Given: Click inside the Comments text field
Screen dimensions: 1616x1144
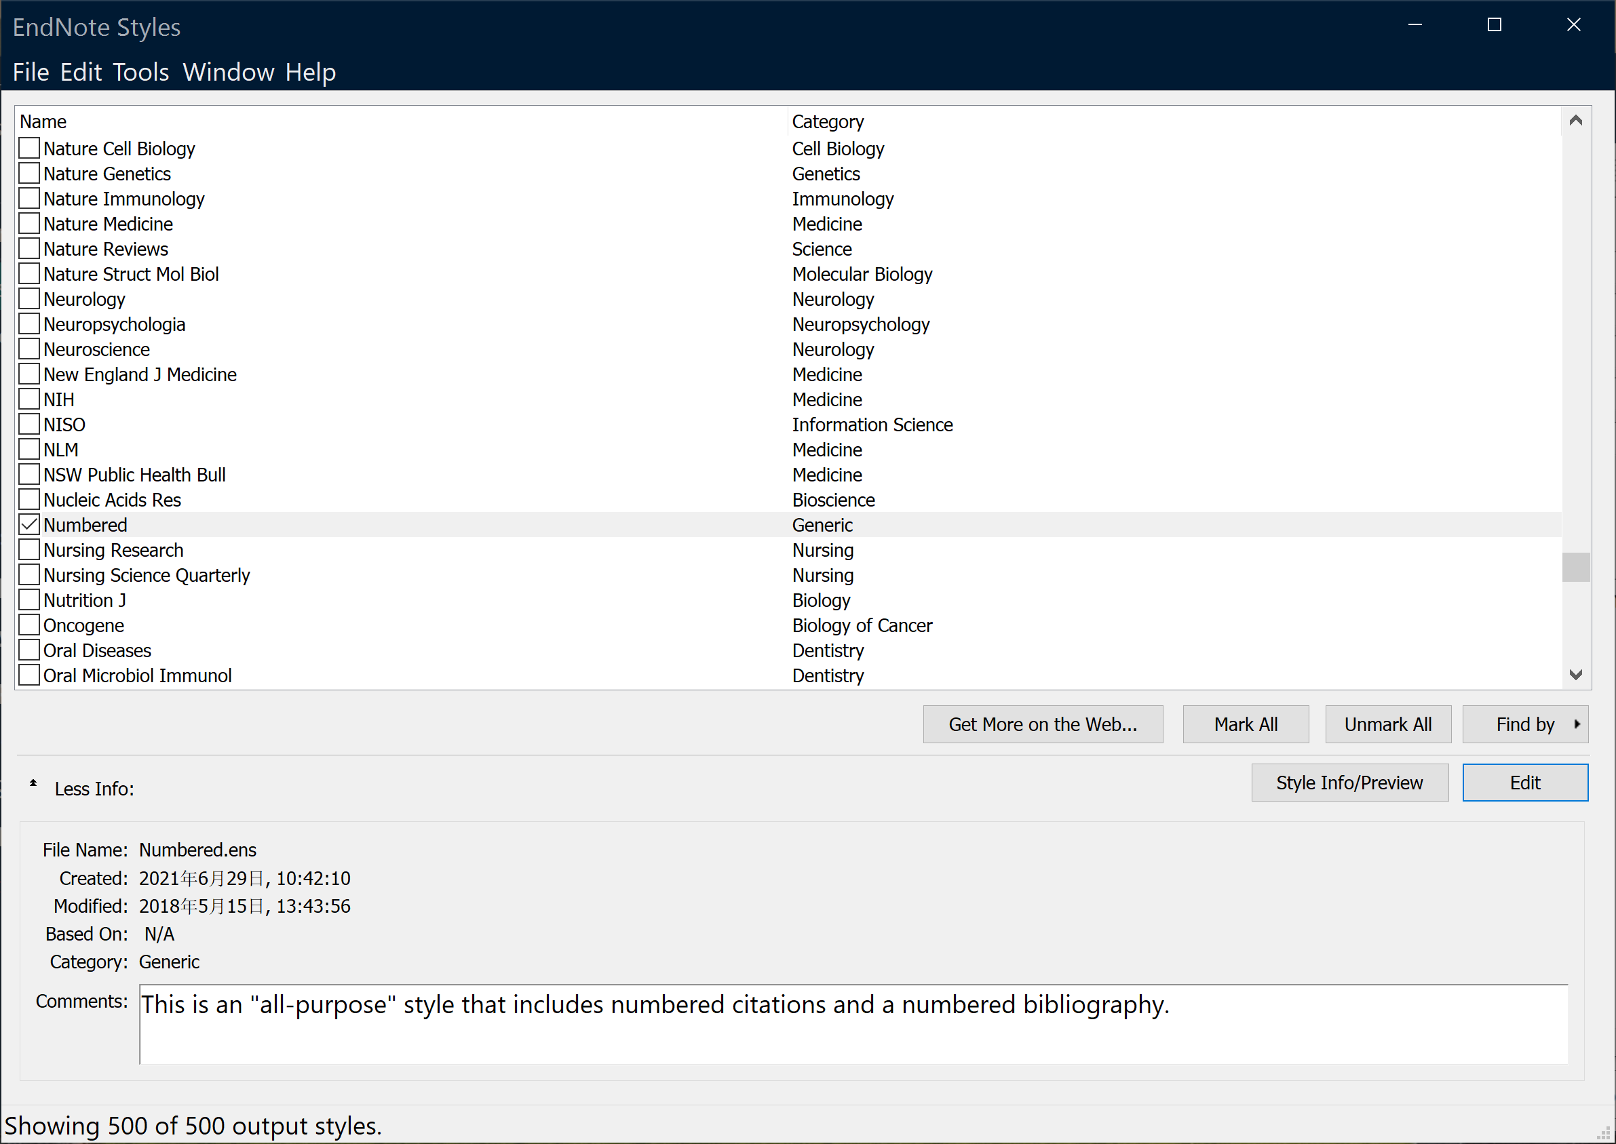Looking at the screenshot, I should [x=853, y=1025].
